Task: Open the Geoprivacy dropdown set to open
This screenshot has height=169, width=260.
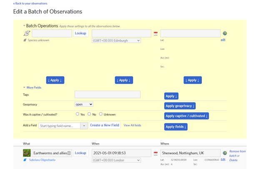Action: point(84,104)
